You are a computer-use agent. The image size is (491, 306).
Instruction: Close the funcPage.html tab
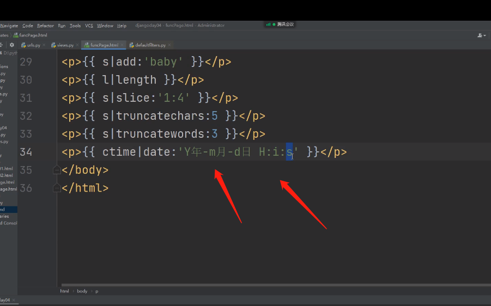click(x=122, y=45)
